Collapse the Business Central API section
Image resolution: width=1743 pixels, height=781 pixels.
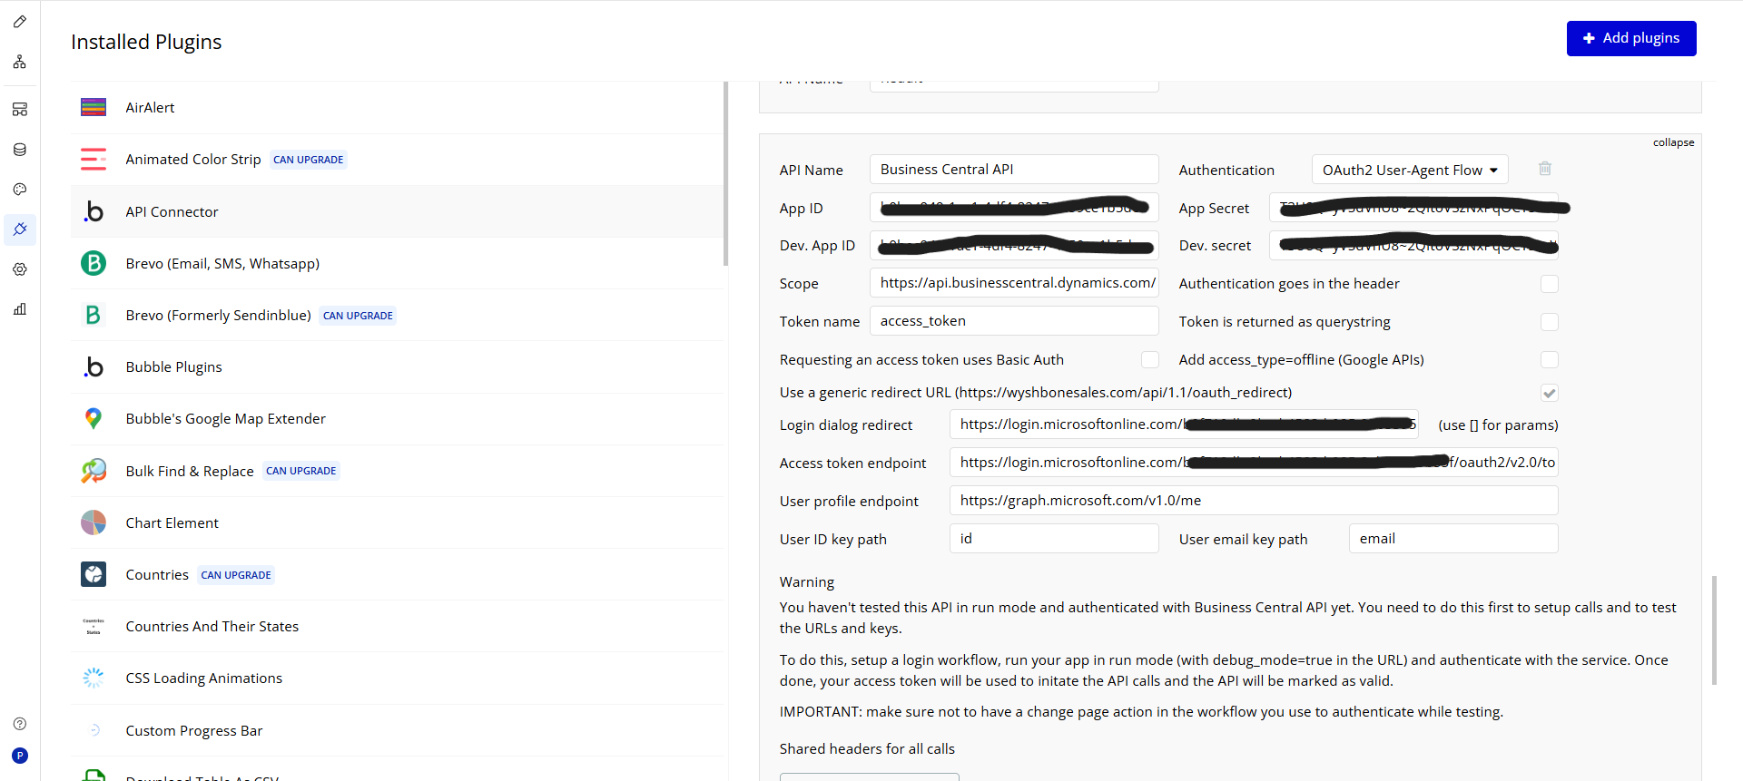(1673, 142)
